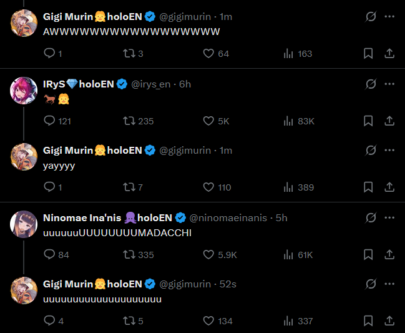Image resolution: width=405 pixels, height=333 pixels.
Task: Open more options on Gigi's AWWWW tweet
Action: (x=389, y=17)
